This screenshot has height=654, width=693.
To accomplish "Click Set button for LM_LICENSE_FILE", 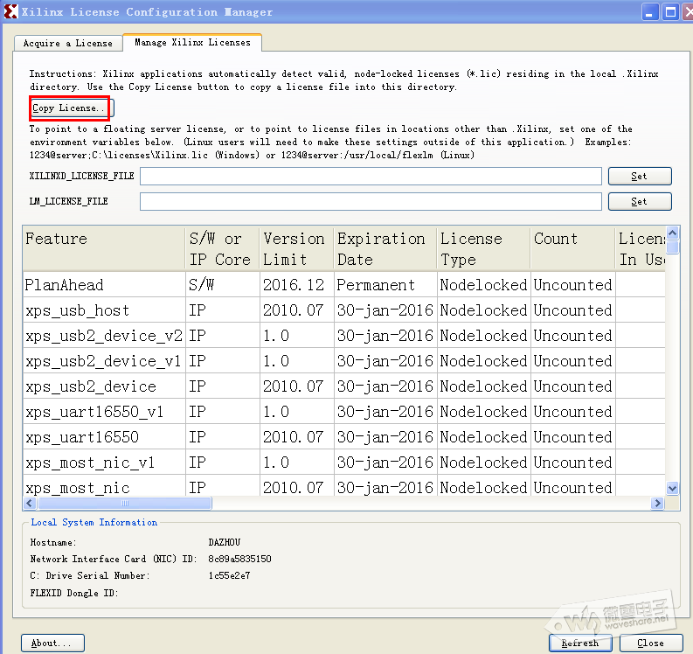I will [x=640, y=202].
